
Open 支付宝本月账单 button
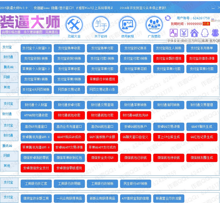coord(202,48)
